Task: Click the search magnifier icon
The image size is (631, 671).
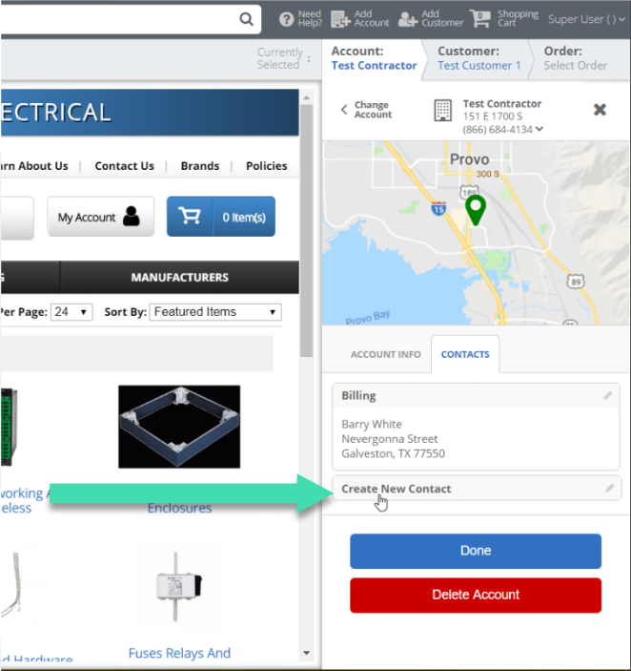Action: tap(246, 19)
